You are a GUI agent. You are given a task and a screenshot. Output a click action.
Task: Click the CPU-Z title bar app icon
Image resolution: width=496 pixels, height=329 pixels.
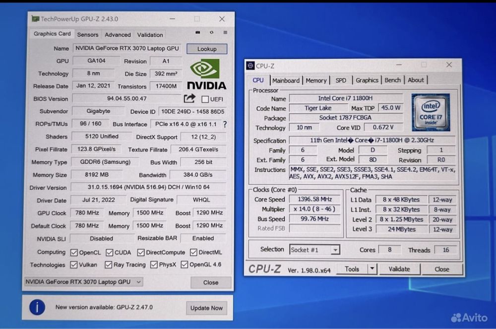click(x=250, y=66)
